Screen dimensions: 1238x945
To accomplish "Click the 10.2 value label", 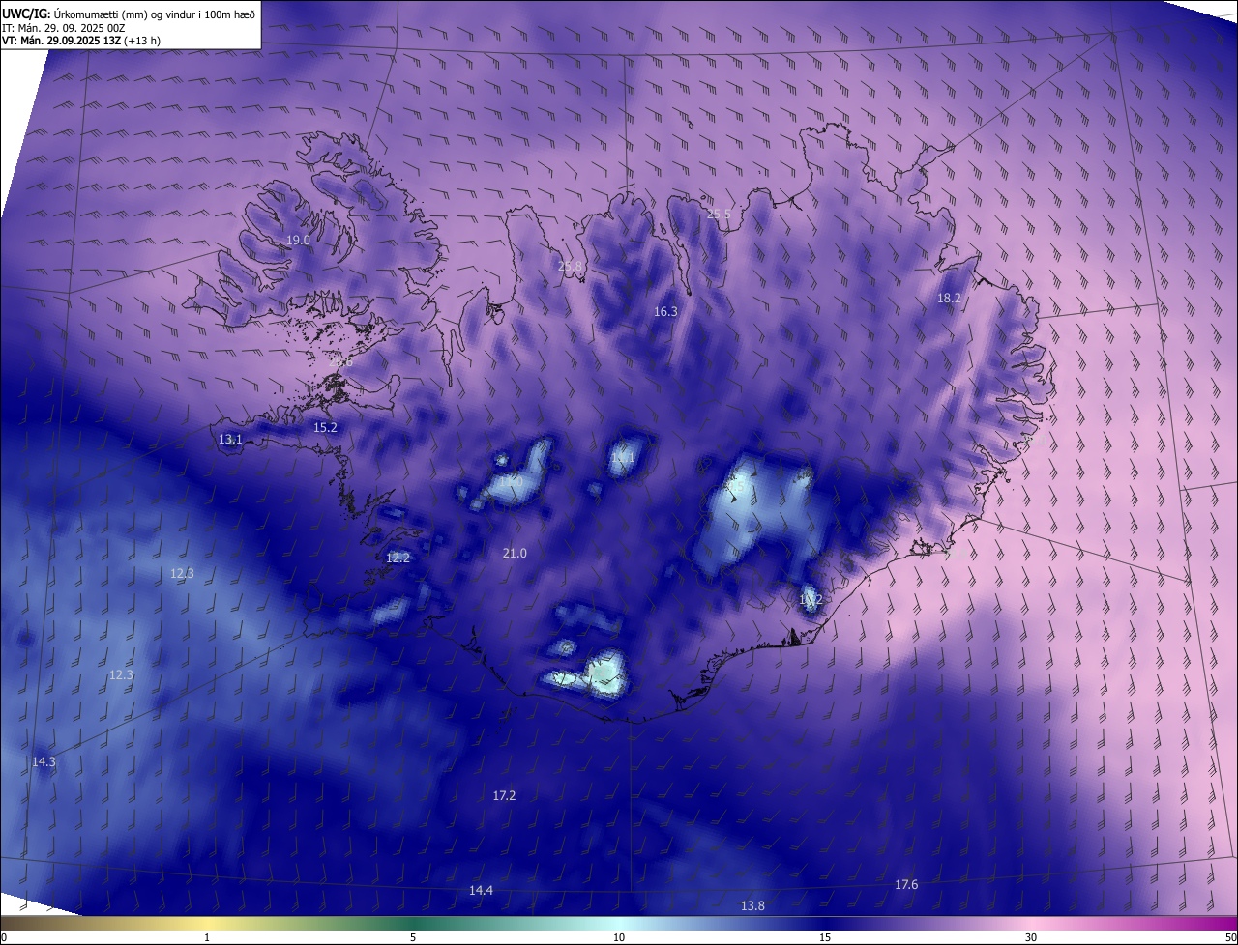I will (811, 600).
